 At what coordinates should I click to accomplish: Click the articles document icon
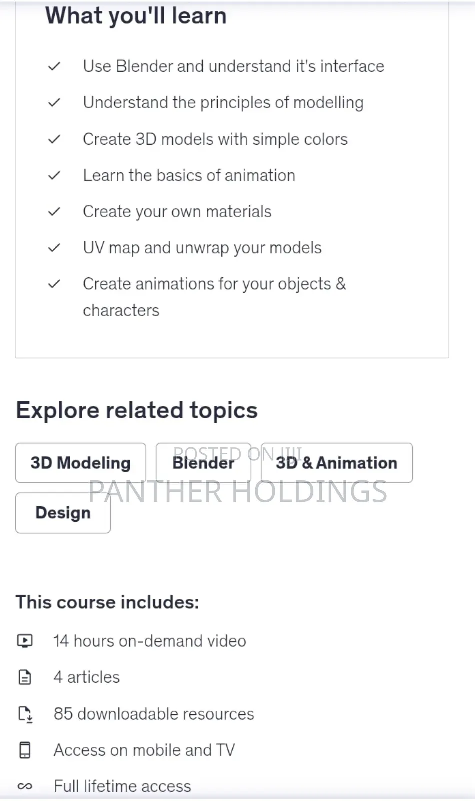coord(24,677)
